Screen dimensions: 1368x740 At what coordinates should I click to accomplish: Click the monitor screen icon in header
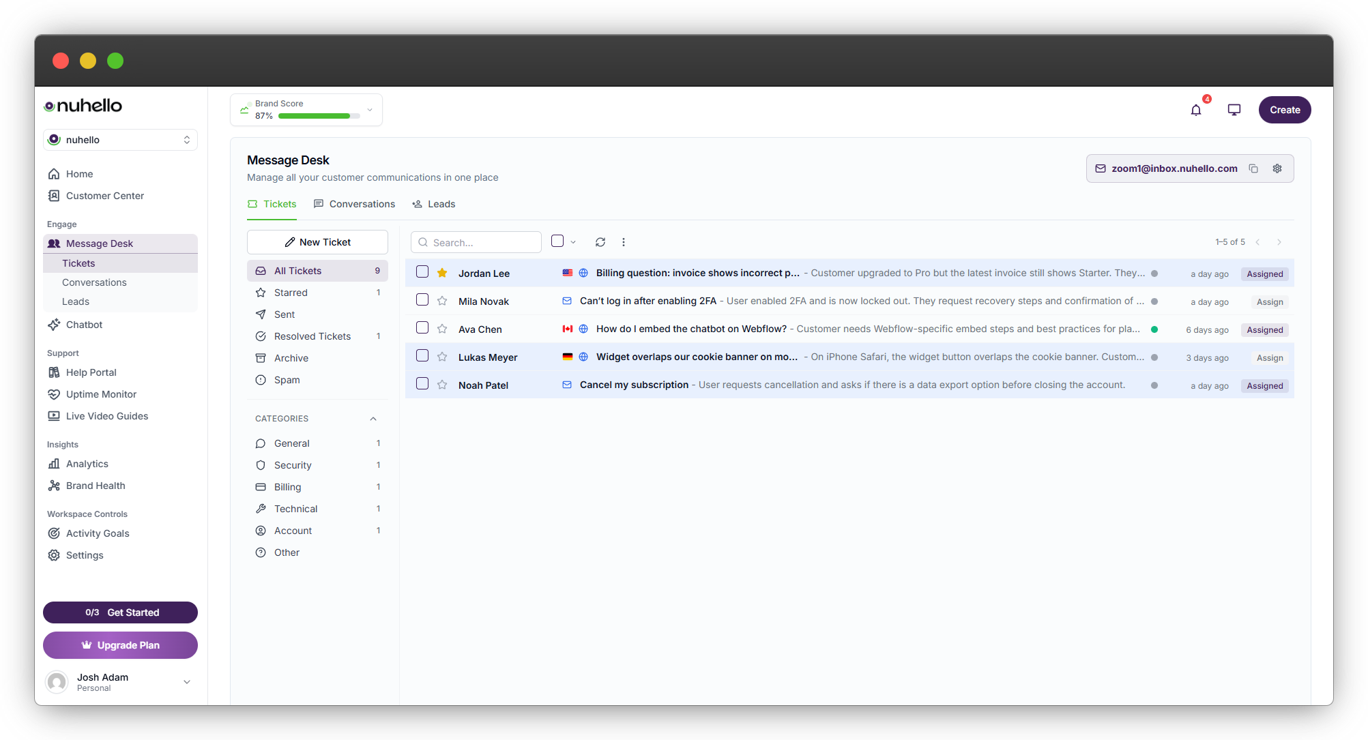1234,110
